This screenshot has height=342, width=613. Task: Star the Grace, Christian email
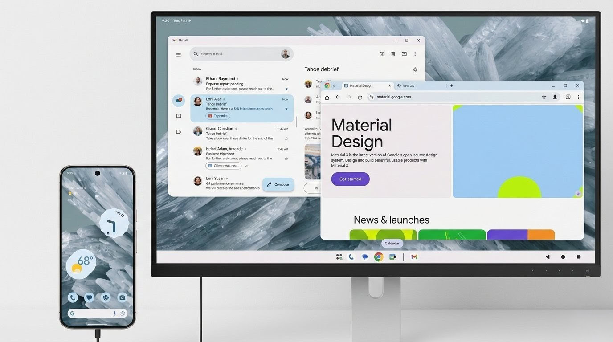point(286,138)
